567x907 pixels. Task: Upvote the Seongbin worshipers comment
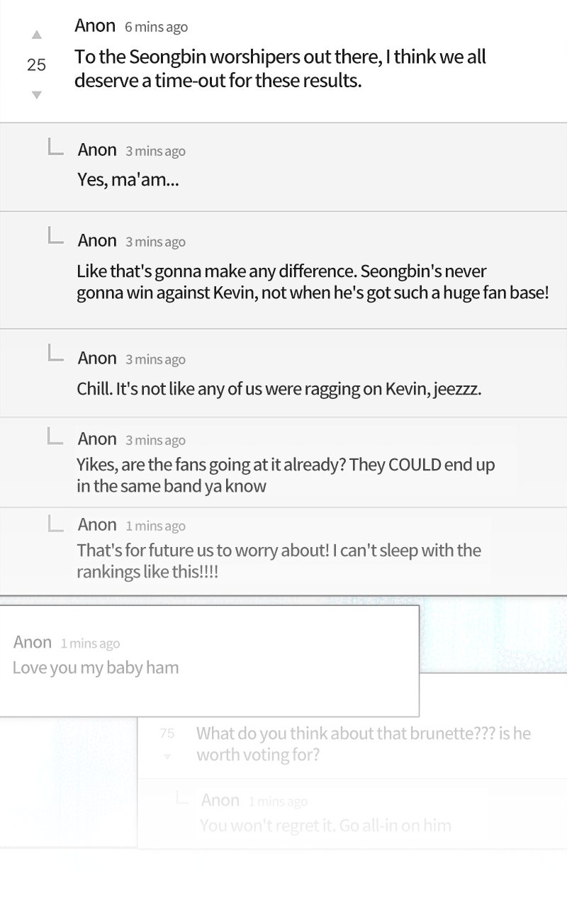(x=37, y=35)
